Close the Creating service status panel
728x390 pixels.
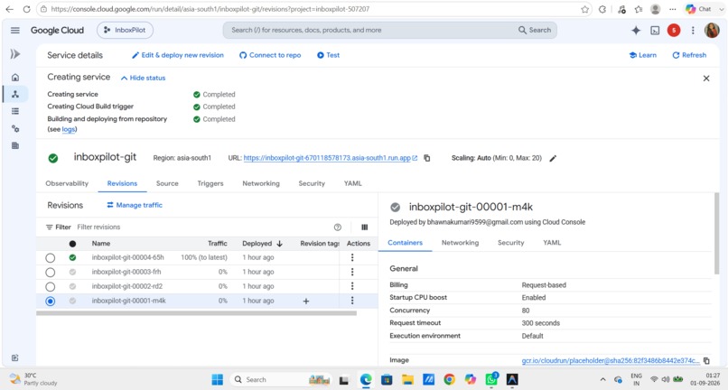click(x=706, y=79)
